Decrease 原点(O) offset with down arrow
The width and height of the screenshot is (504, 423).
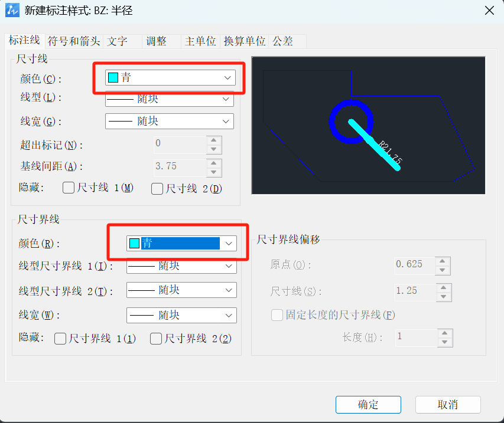click(443, 270)
